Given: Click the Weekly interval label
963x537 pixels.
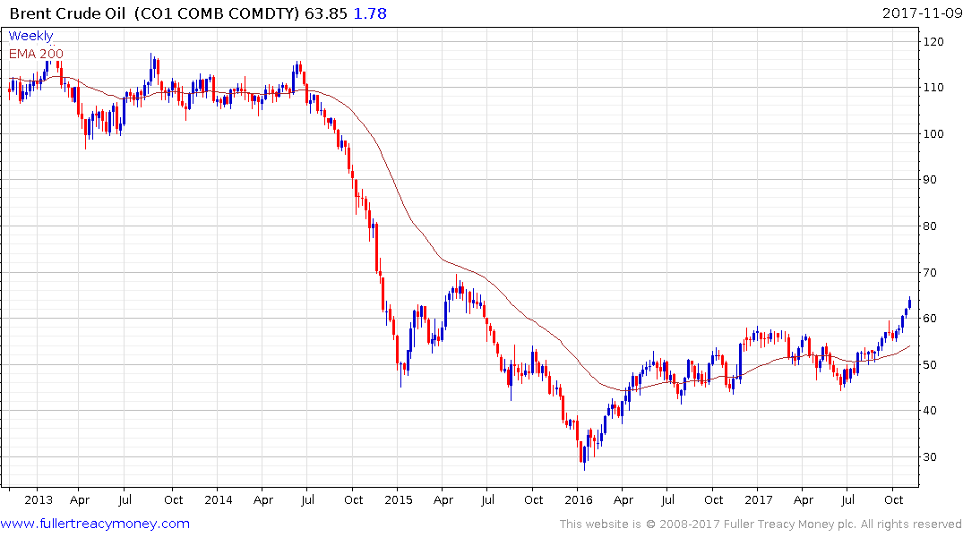Looking at the screenshot, I should coord(30,36).
